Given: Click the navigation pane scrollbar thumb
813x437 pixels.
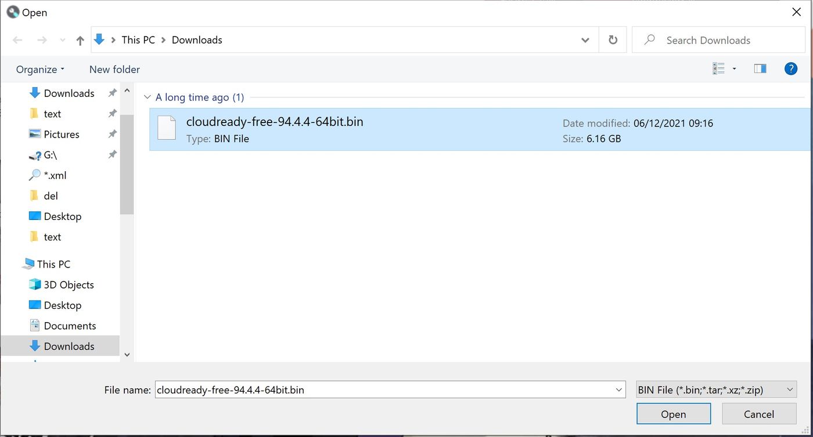Looking at the screenshot, I should (x=127, y=165).
